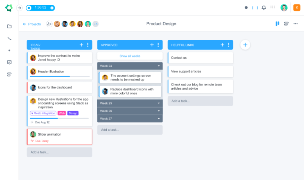
Task: Stop the running 1:36:52 timer
Action: point(29,8)
